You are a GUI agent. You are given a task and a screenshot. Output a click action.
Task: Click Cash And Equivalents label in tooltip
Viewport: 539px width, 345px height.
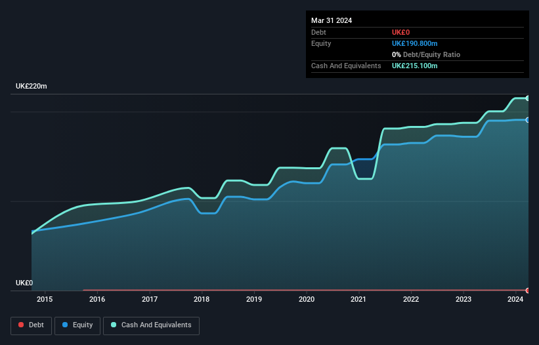click(x=346, y=66)
